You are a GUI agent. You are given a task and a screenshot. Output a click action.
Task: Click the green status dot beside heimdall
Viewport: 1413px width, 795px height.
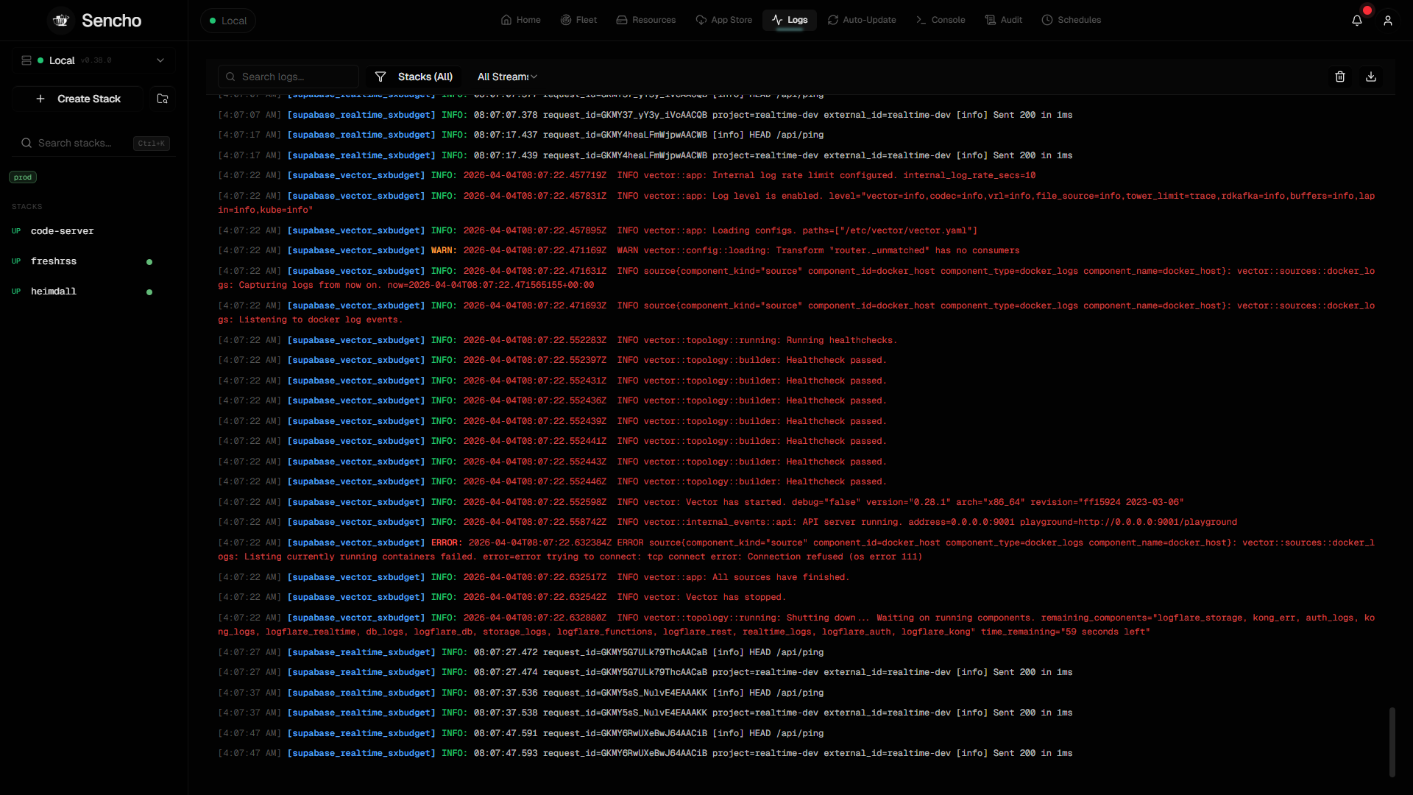click(149, 292)
